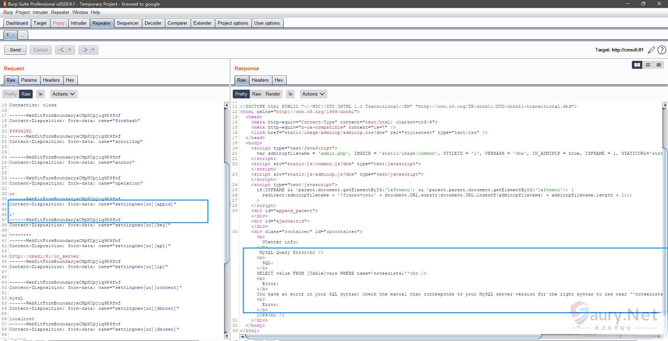Screen dimensions: 668x341
Task: Open the Intruder tool tab
Action: pyautogui.click(x=78, y=23)
